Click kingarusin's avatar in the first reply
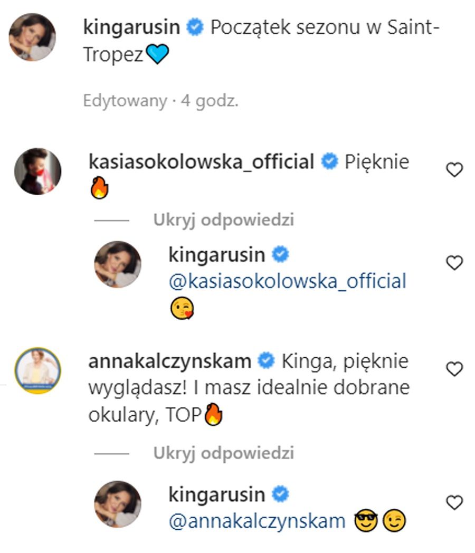Viewport: 475px width, 553px height. tap(118, 264)
